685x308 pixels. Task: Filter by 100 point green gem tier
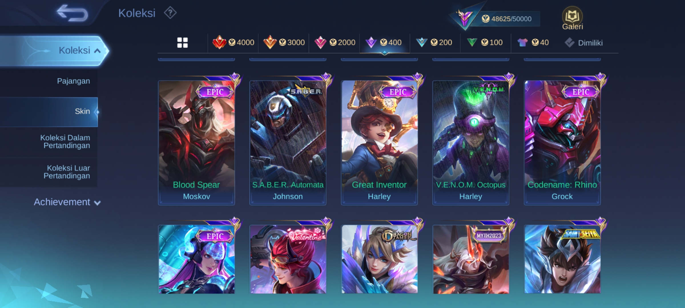[x=485, y=42]
